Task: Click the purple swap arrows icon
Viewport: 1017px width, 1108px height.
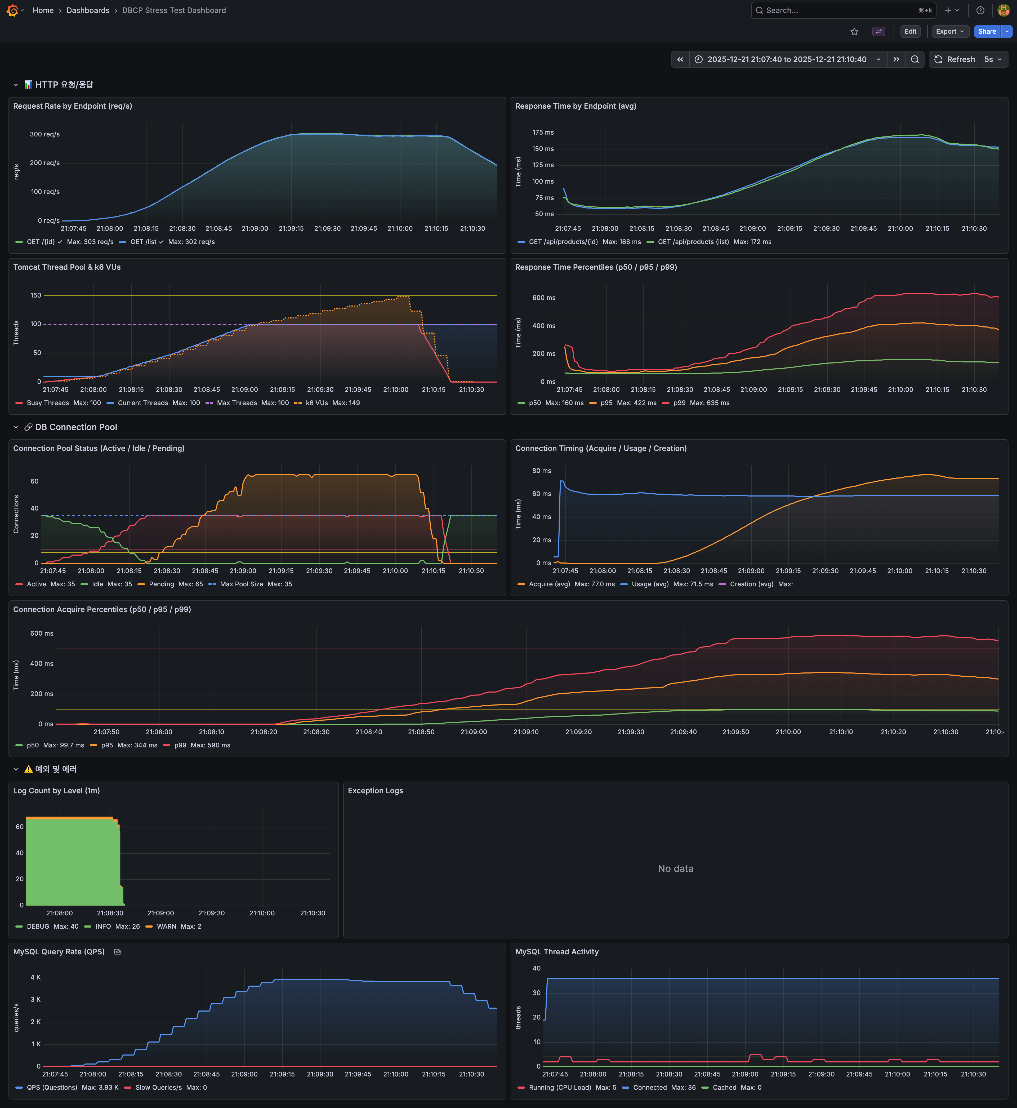Action: coord(878,31)
